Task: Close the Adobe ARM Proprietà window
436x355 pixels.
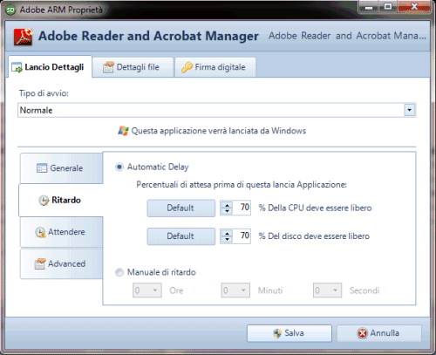Action: click(414, 7)
